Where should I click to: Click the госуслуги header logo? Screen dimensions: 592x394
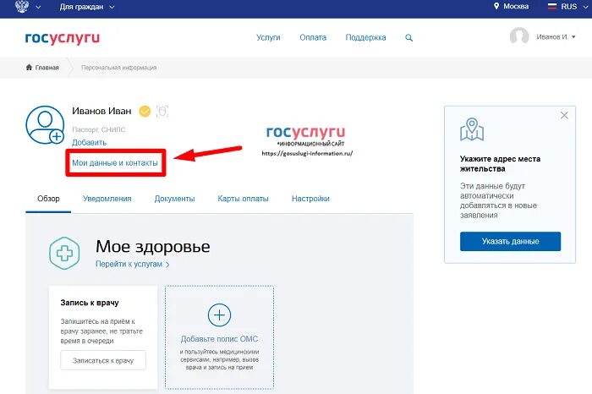[x=63, y=38]
